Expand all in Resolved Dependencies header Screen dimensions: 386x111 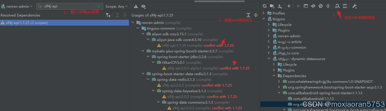(117, 15)
